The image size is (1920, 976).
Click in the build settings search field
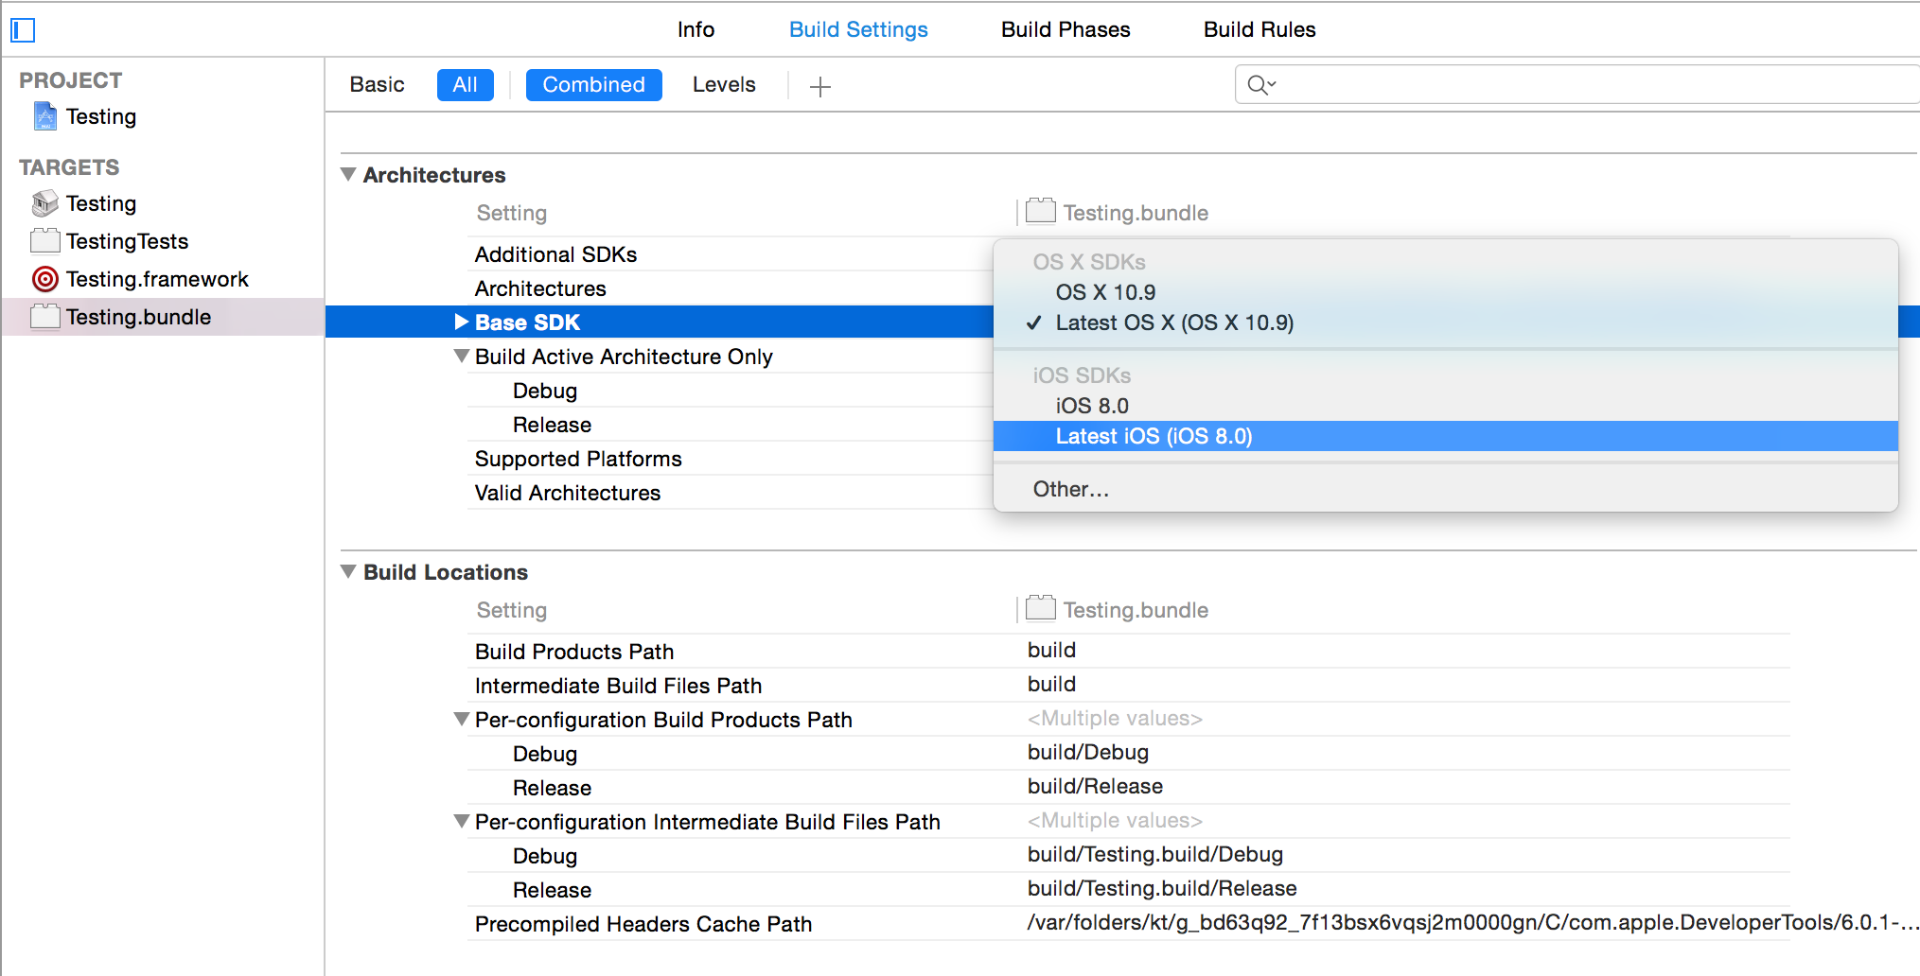point(1577,85)
